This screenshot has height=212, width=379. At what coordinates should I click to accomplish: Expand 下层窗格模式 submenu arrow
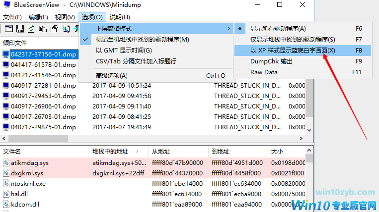click(x=228, y=29)
